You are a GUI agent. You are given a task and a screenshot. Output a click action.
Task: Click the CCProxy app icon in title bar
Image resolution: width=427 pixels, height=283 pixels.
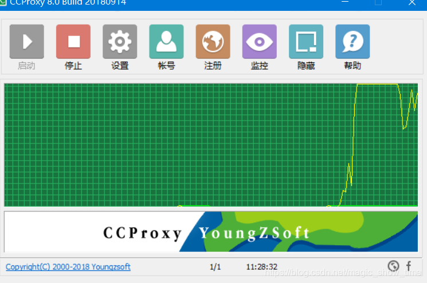(3, 2)
